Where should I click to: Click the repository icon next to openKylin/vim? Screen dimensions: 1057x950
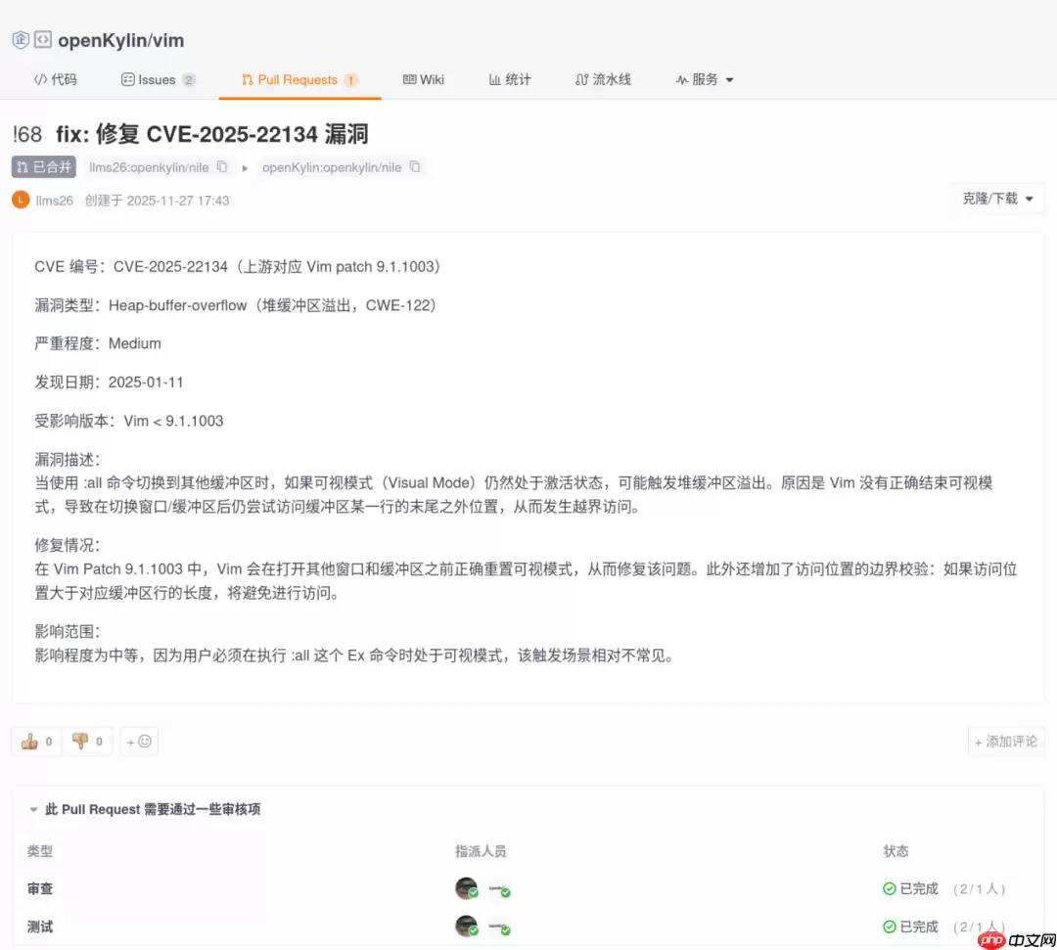coord(42,39)
